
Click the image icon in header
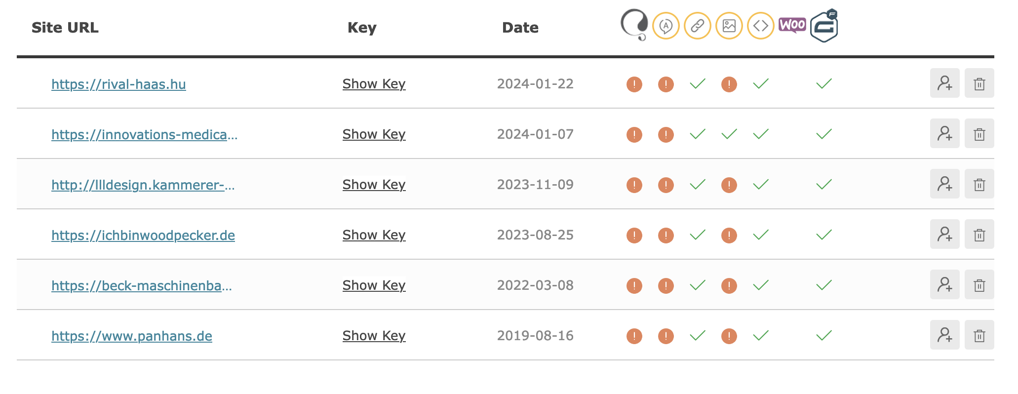(x=729, y=26)
